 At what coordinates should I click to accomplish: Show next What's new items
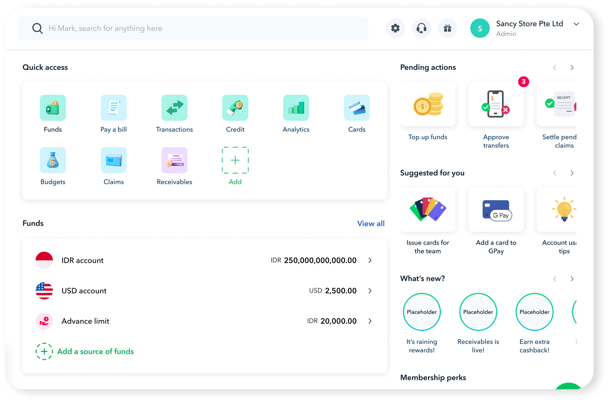[x=572, y=279]
